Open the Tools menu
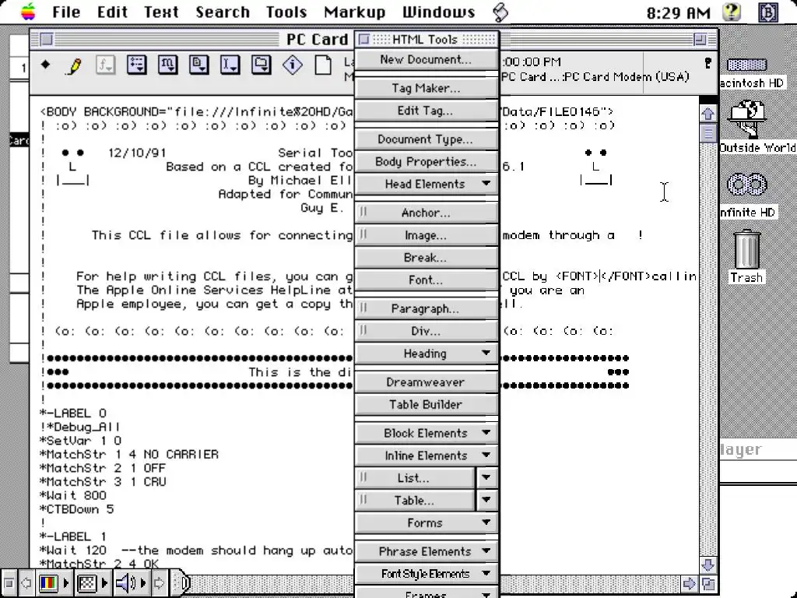The height and width of the screenshot is (598, 797). pyautogui.click(x=286, y=12)
